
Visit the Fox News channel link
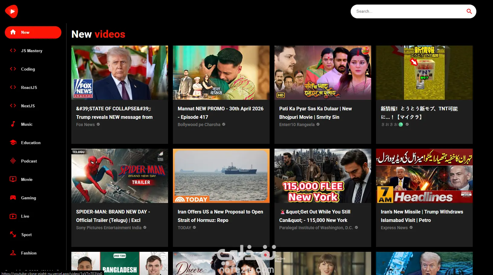tap(86, 125)
